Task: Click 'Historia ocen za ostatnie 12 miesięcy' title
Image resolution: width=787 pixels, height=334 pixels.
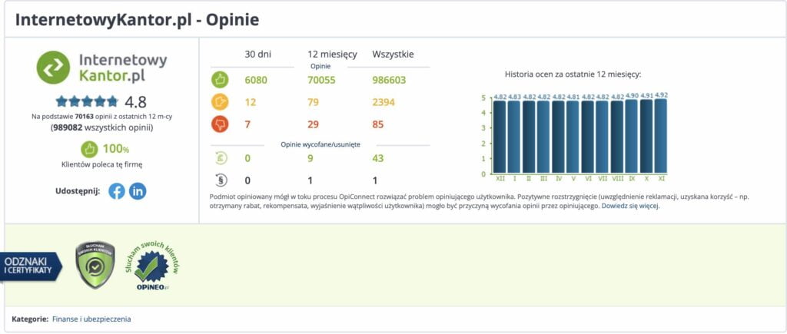Action: click(573, 74)
